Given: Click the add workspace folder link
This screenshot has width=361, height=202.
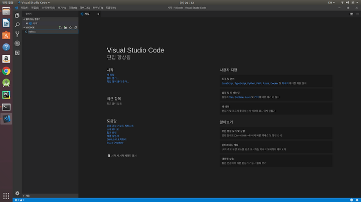Looking at the screenshot, I should pos(118,81).
